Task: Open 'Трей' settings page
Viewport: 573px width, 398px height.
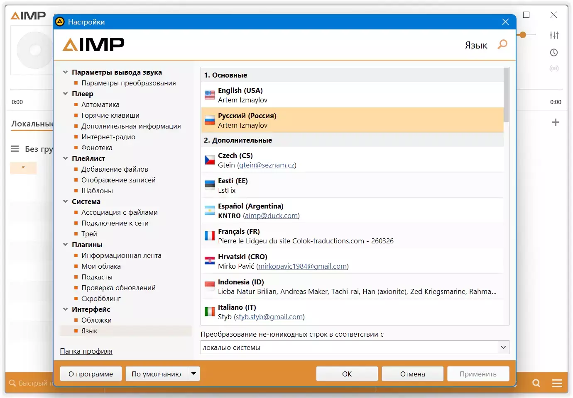Action: click(89, 234)
